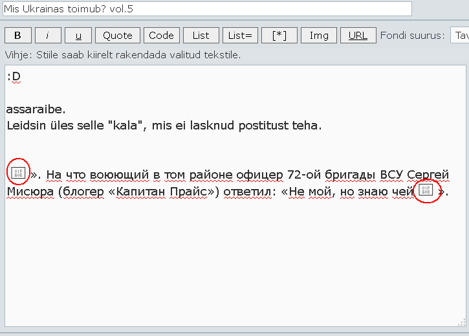Click the unknown glyph after "чей"
The height and width of the screenshot is (336, 469).
pos(425,190)
